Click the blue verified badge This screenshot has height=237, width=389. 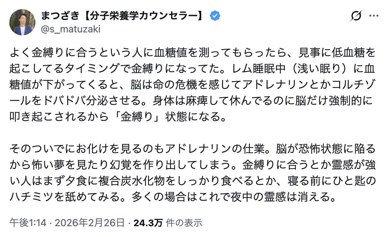point(215,15)
